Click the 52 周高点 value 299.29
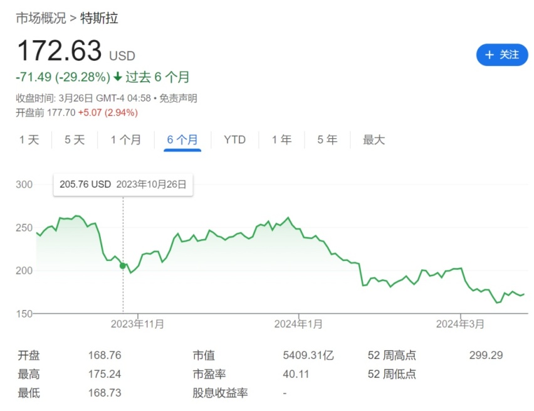Screen dimensions: 534x411 point(486,355)
